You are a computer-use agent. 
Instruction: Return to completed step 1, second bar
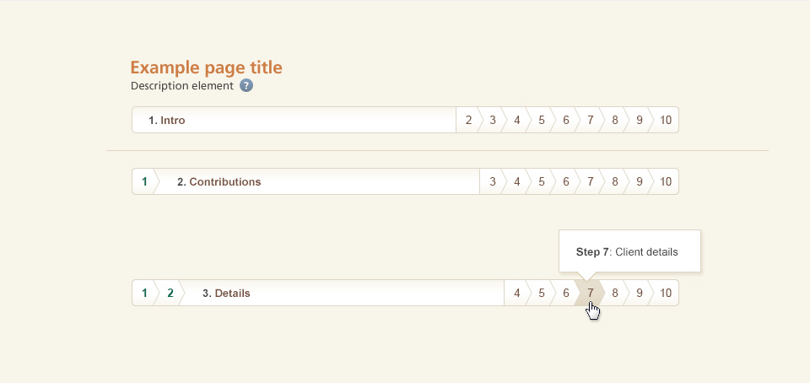tap(144, 181)
